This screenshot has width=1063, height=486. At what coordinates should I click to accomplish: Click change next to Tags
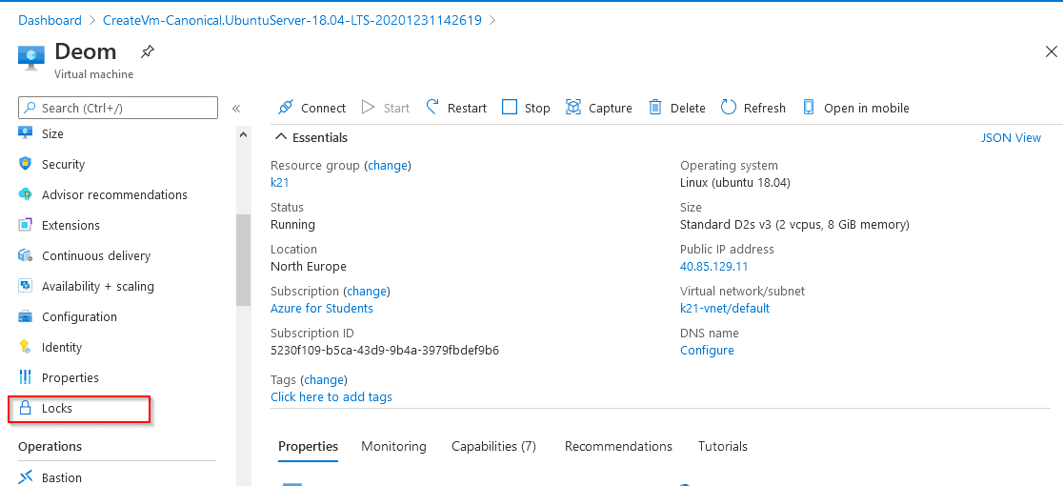pyautogui.click(x=324, y=379)
